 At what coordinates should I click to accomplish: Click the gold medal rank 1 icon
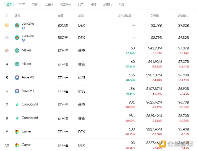(x=7, y=25)
